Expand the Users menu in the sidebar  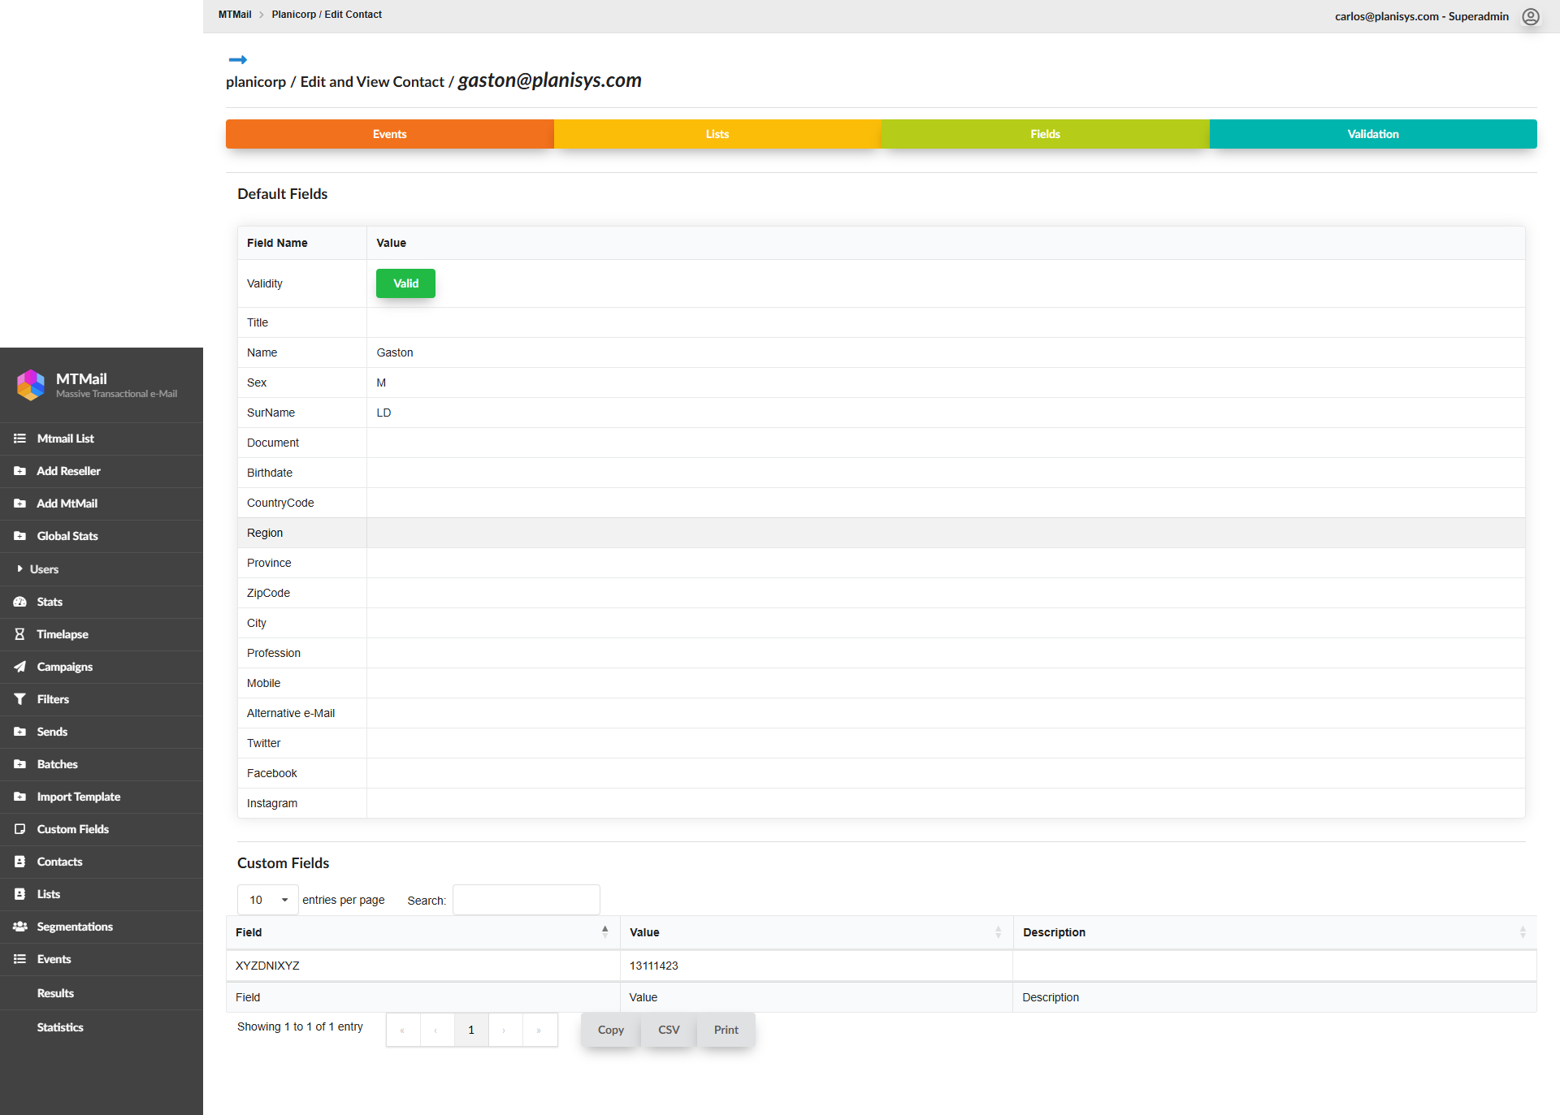tap(44, 569)
